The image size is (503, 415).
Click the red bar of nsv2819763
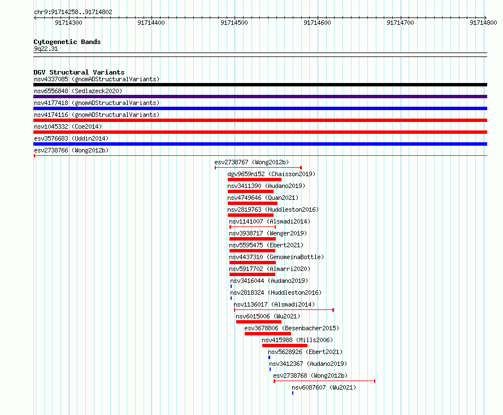coord(250,215)
